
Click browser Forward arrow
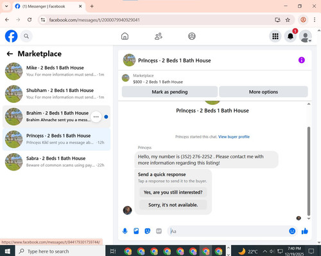(x=18, y=20)
